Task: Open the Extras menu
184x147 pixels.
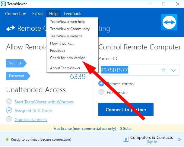Action: [x=38, y=14]
